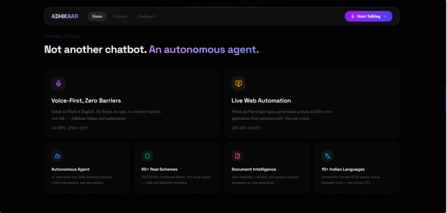Click the 'Not another chatbot.' headline text
The height and width of the screenshot is (213, 447).
(95, 49)
